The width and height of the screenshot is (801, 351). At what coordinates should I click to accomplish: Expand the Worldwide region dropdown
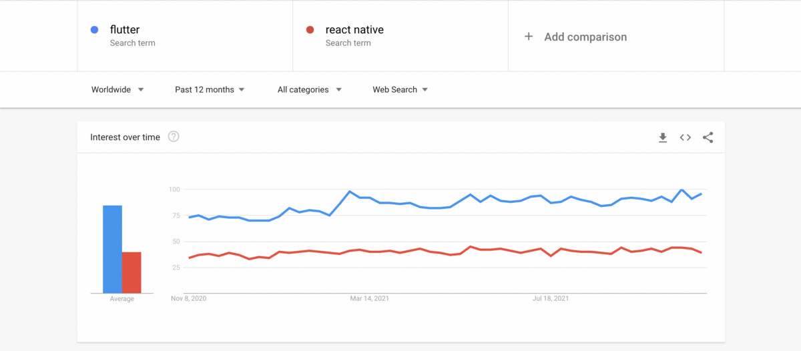pos(117,89)
